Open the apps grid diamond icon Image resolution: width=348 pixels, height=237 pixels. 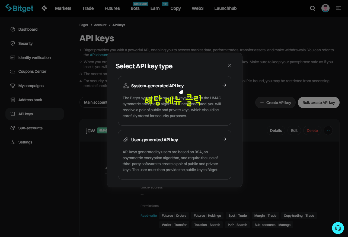pyautogui.click(x=44, y=8)
